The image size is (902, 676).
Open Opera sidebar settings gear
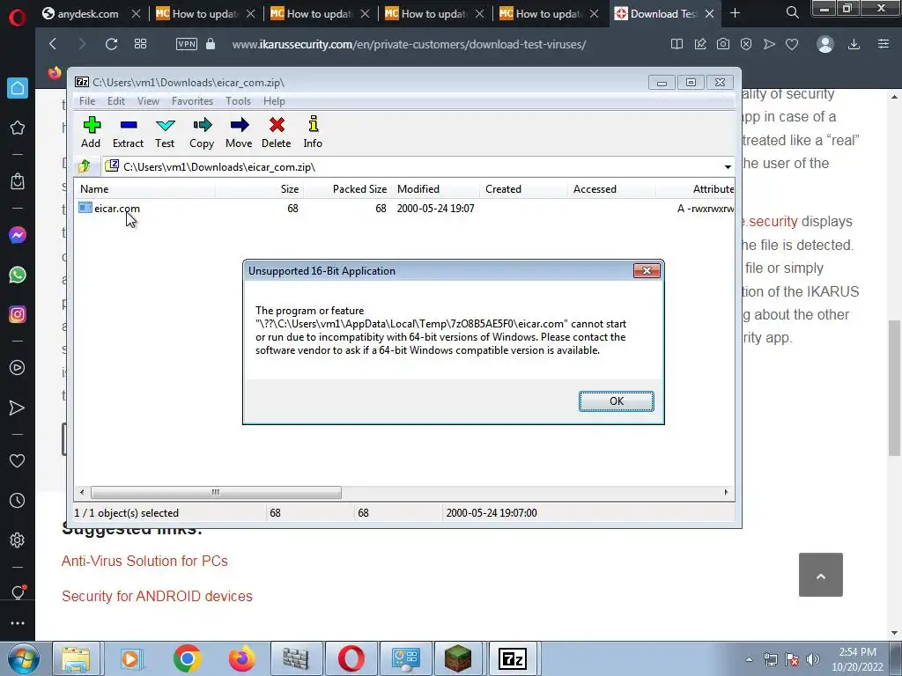[18, 540]
